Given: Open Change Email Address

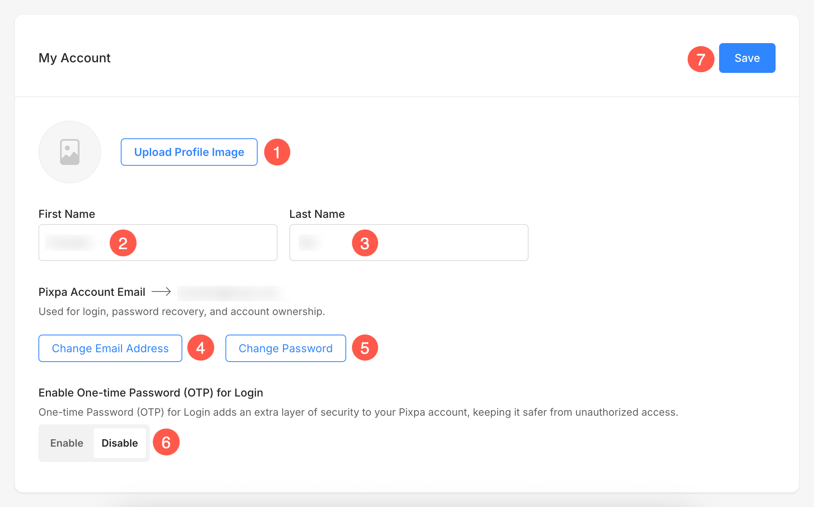Looking at the screenshot, I should (x=110, y=348).
